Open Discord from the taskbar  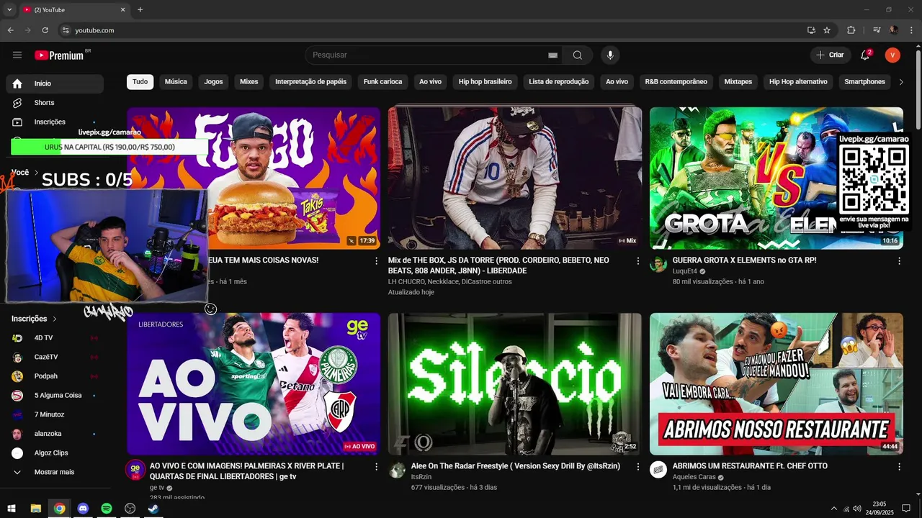click(83, 509)
